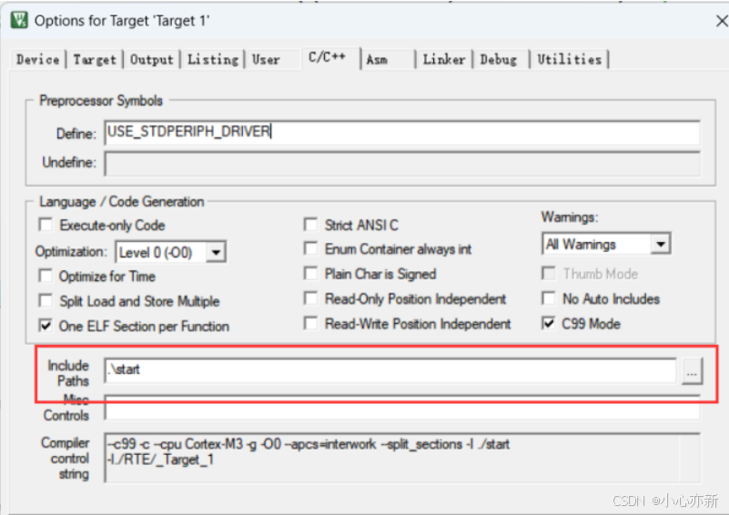Check No Auto Includes option

(x=549, y=298)
